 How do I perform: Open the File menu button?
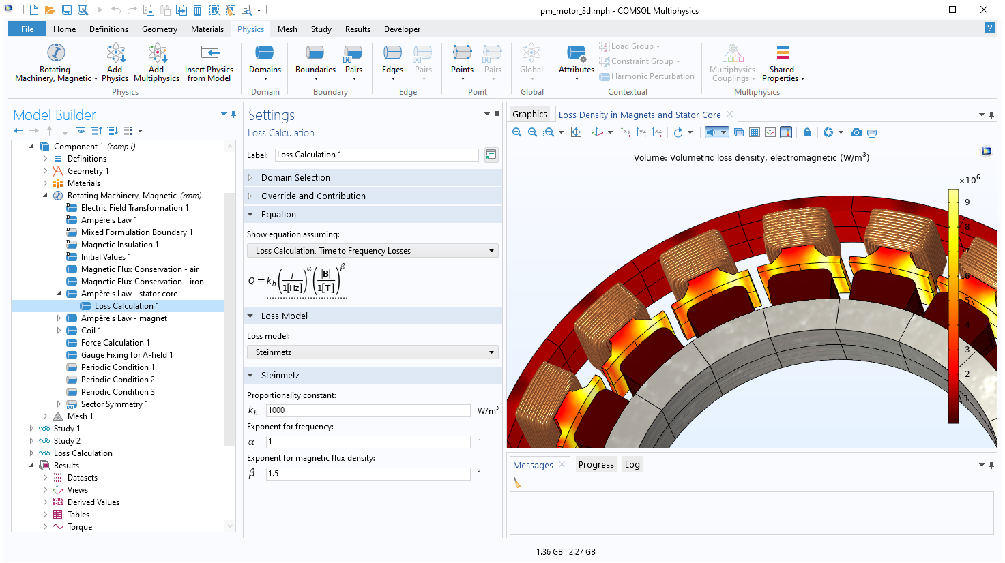[x=27, y=29]
